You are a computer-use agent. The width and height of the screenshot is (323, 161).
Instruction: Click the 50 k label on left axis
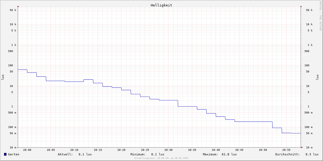coord(13,10)
